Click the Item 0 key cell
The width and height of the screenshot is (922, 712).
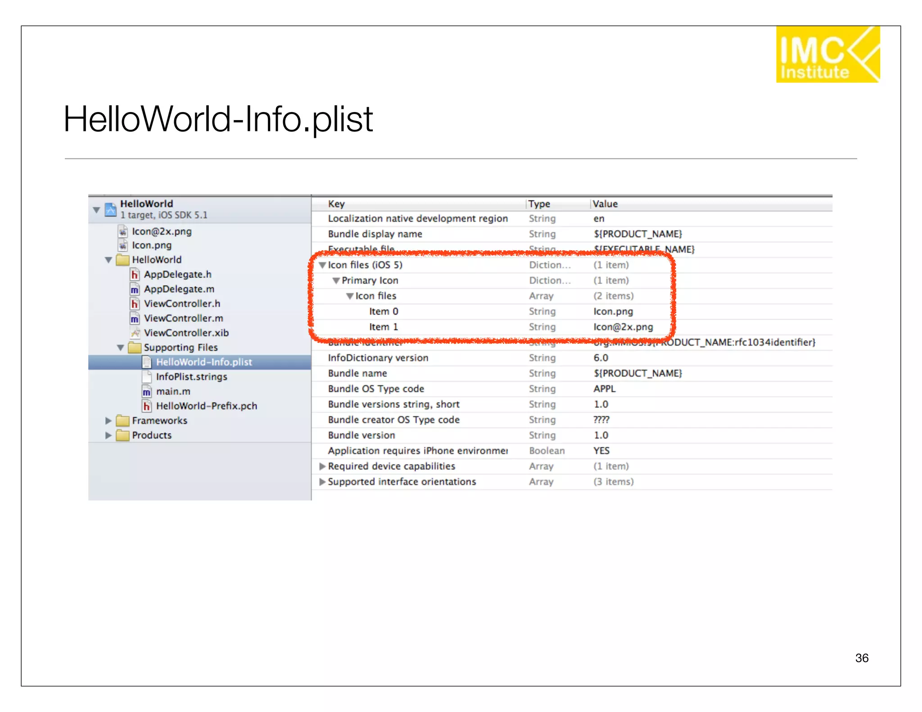pyautogui.click(x=384, y=311)
